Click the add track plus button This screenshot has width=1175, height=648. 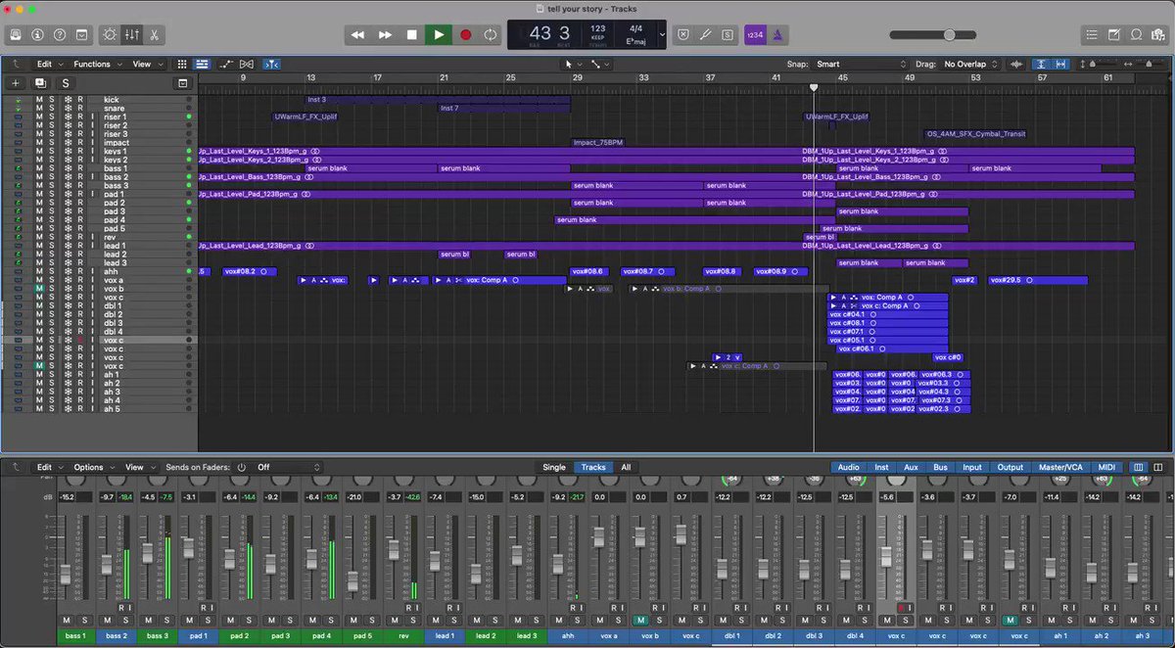click(15, 83)
